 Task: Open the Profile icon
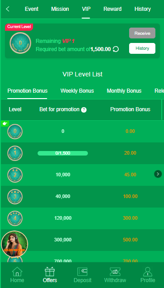(x=148, y=272)
